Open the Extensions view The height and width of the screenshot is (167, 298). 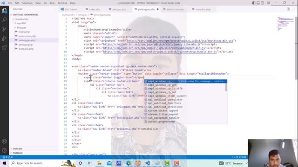(4, 47)
